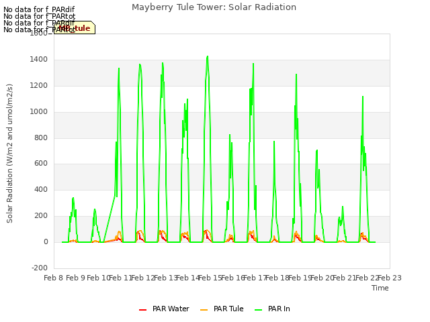Click the Feb 23 x-axis tick label
The image size is (430, 322).
(x=390, y=278)
